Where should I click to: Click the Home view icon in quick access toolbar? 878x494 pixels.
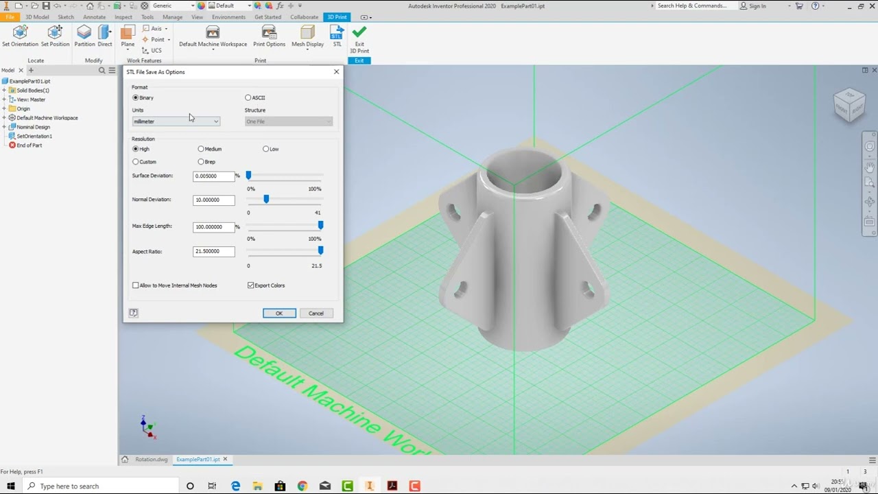pyautogui.click(x=90, y=5)
